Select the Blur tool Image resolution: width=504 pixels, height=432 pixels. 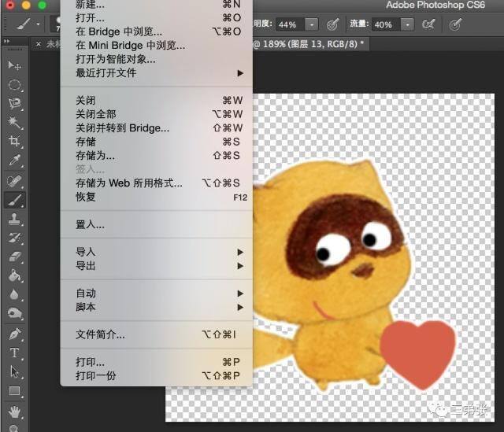point(14,294)
